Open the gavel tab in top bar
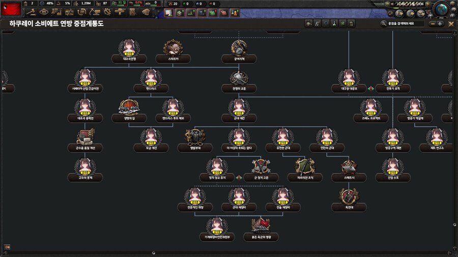This screenshot has height=257, width=458. click(x=31, y=12)
